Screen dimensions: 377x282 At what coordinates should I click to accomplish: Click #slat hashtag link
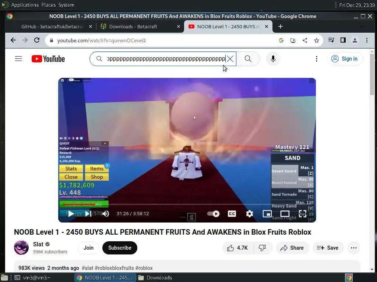[x=88, y=268]
